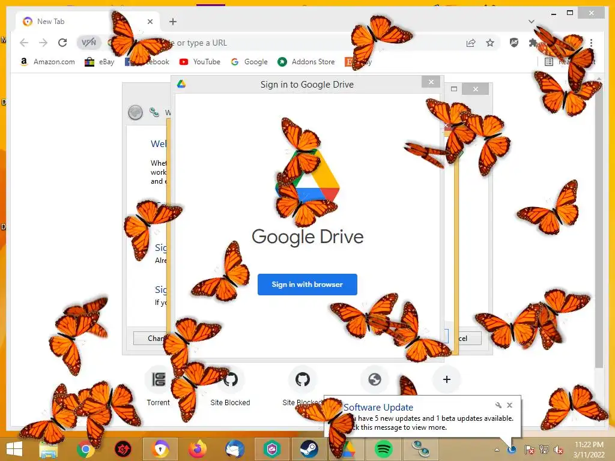Open the globe shortcut tile
The height and width of the screenshot is (461, 615).
tap(375, 379)
